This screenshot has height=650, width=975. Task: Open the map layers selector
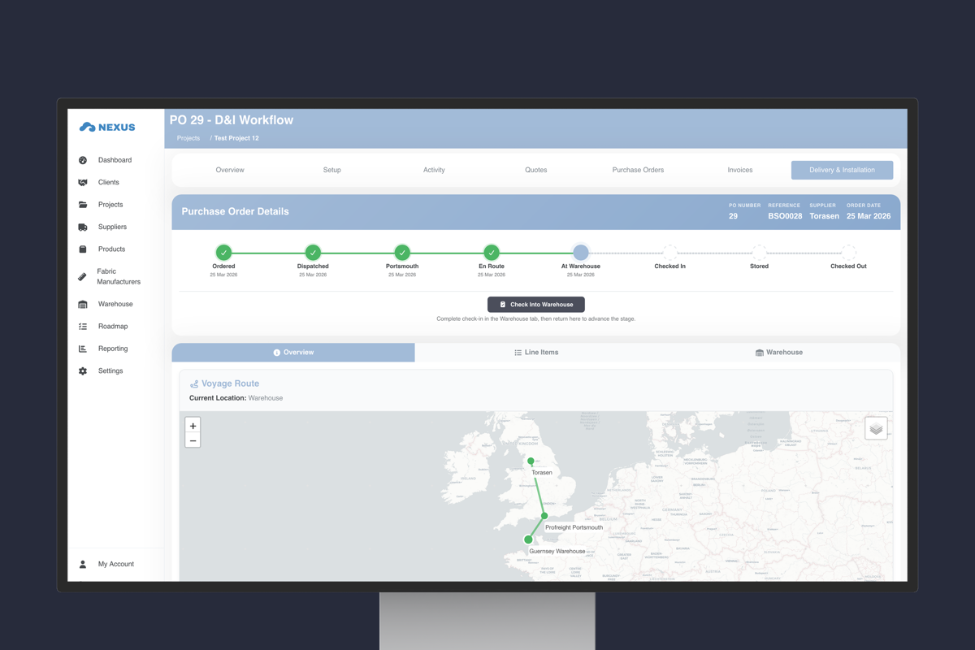[x=875, y=428]
